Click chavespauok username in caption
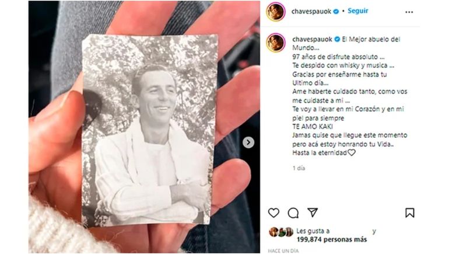The image size is (449, 254). (x=312, y=39)
